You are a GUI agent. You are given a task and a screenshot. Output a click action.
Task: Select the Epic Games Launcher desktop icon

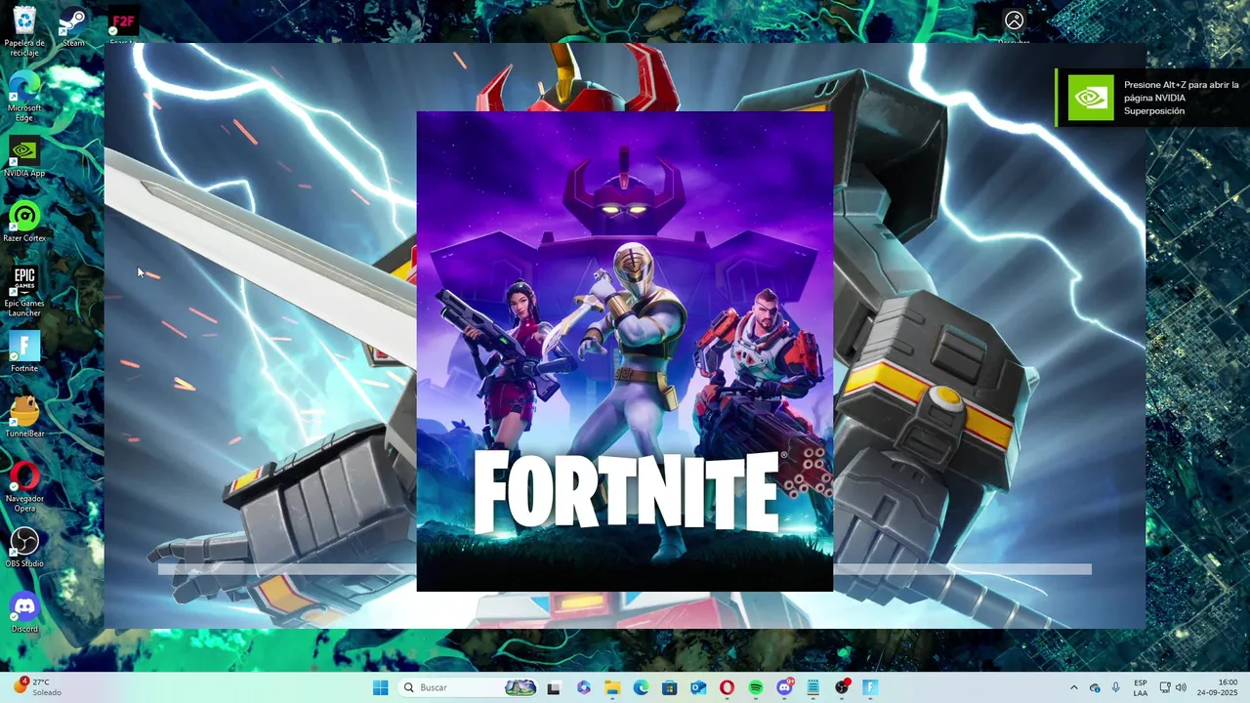click(24, 291)
